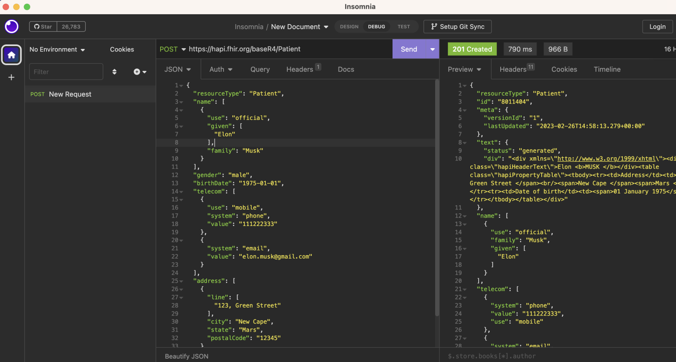
Task: Open the New Document dropdown
Action: tap(300, 27)
